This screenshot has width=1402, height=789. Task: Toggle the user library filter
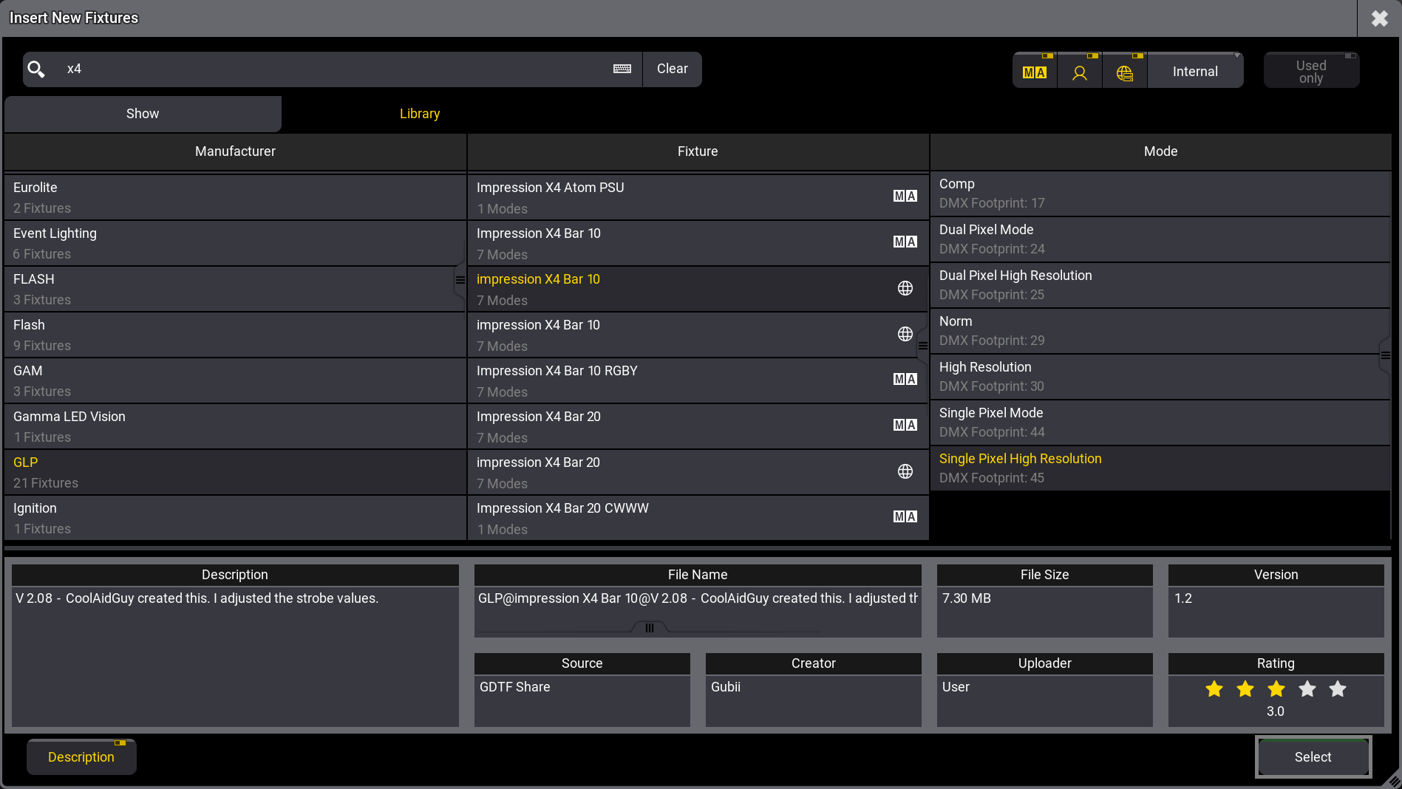[x=1080, y=72]
